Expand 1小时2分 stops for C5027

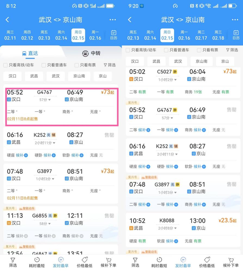[175, 80]
